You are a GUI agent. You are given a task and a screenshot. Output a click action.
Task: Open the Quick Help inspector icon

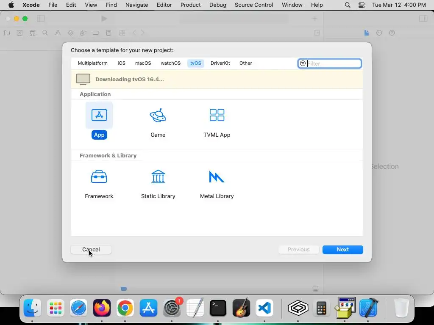[392, 33]
